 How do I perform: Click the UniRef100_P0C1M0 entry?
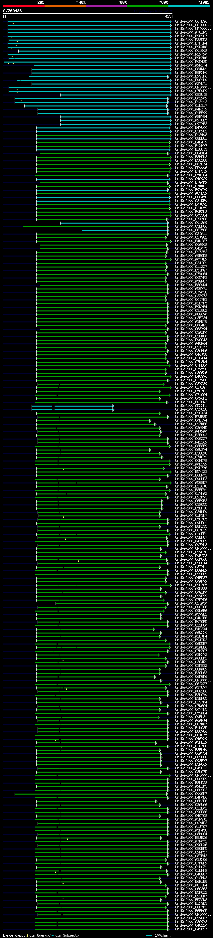191,80
